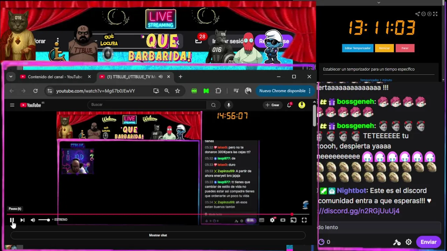Select the TTBLUE_TV video tab
The image size is (447, 251).
click(x=131, y=77)
